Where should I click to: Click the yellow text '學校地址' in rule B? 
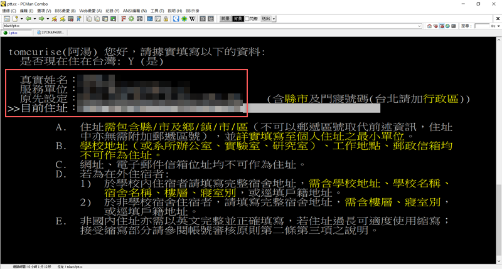(x=104, y=146)
